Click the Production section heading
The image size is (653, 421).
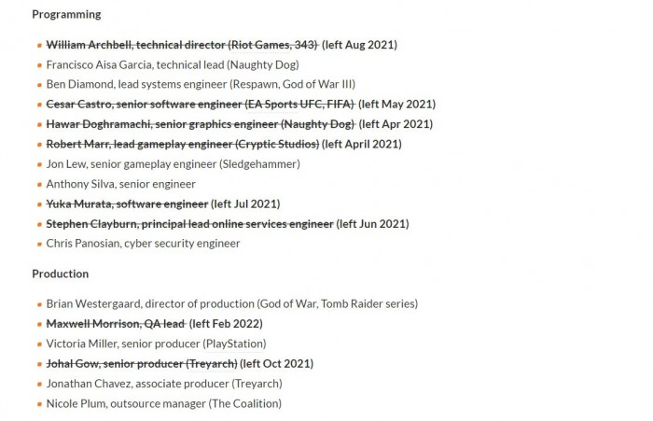(x=60, y=274)
